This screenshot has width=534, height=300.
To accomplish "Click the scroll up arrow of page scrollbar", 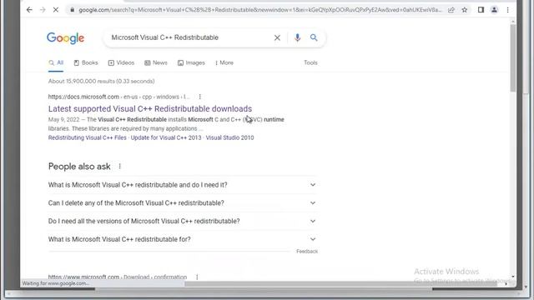I will pos(513,22).
